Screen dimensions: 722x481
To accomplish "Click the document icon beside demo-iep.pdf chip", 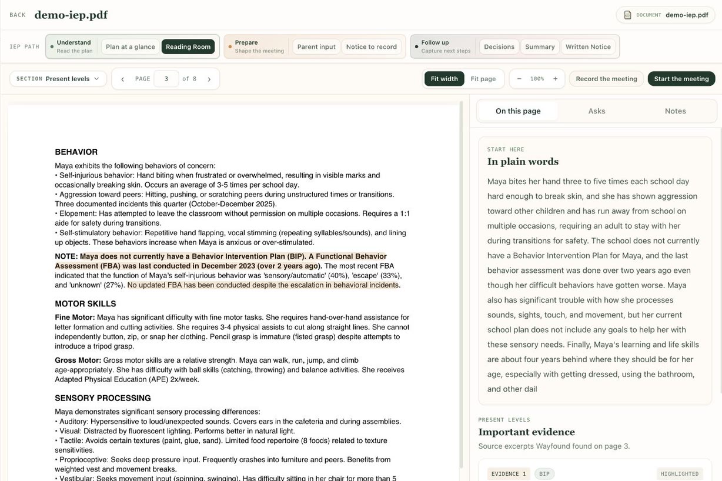I will point(627,15).
